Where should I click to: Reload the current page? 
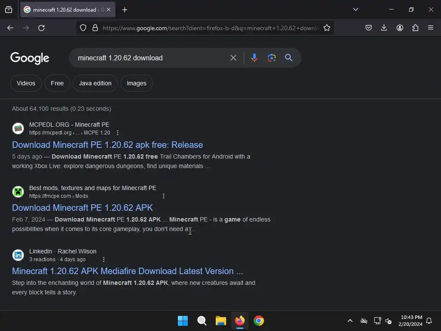coord(41,28)
